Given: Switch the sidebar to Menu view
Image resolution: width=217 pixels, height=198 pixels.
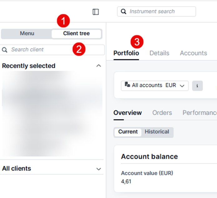Looking at the screenshot, I should tap(27, 33).
